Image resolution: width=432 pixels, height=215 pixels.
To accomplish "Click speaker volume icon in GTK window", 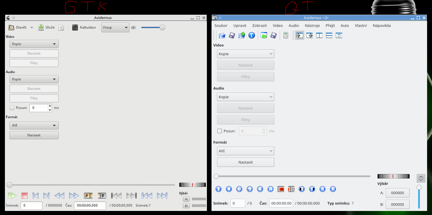I will tap(134, 28).
